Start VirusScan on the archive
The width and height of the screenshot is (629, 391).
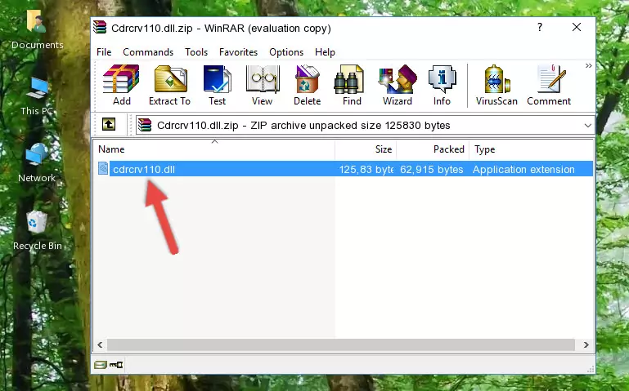(x=496, y=85)
